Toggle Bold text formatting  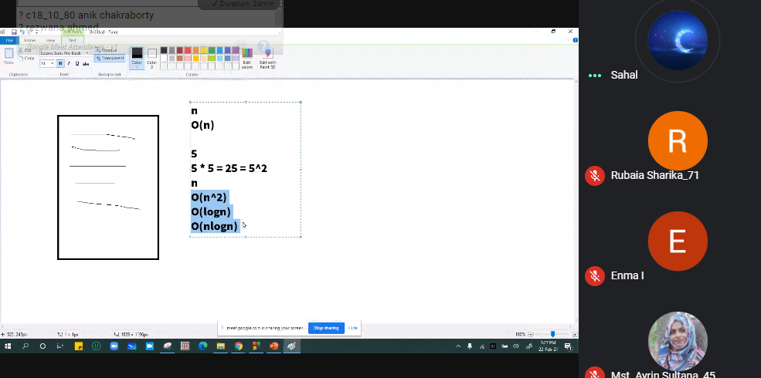pyautogui.click(x=61, y=63)
